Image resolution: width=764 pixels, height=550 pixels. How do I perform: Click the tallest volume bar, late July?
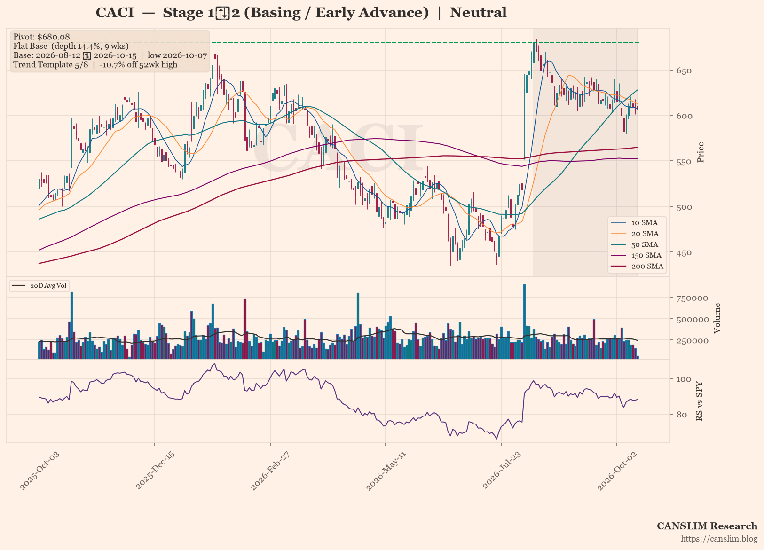pyautogui.click(x=524, y=322)
